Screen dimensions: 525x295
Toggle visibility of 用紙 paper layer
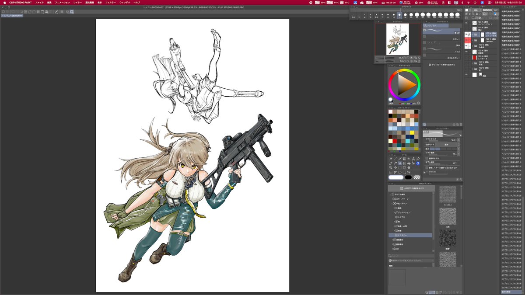tap(466, 75)
